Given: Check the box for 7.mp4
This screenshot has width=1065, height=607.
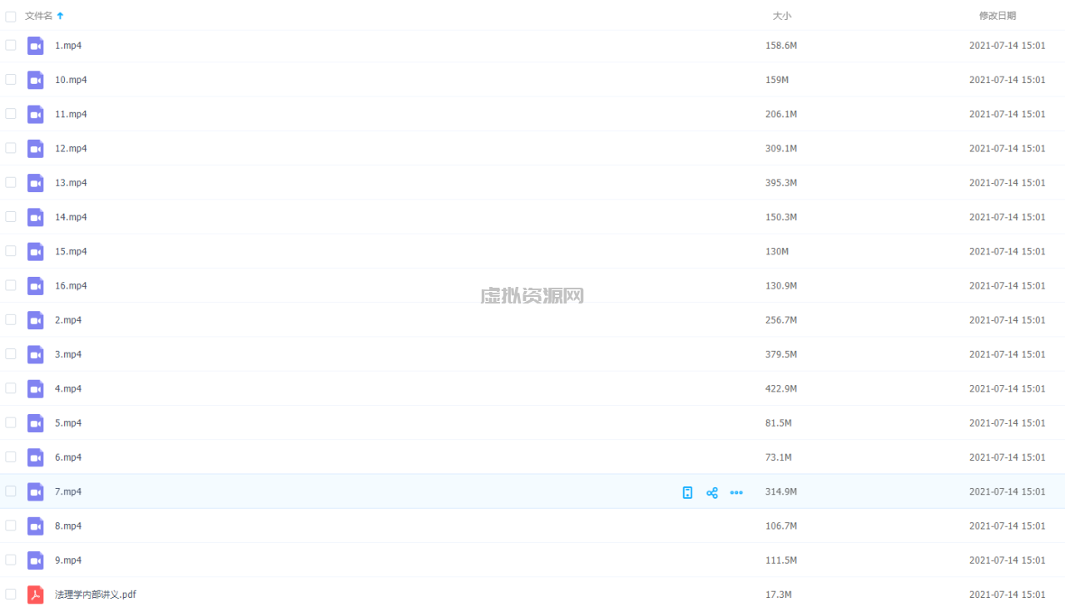Looking at the screenshot, I should click(11, 491).
